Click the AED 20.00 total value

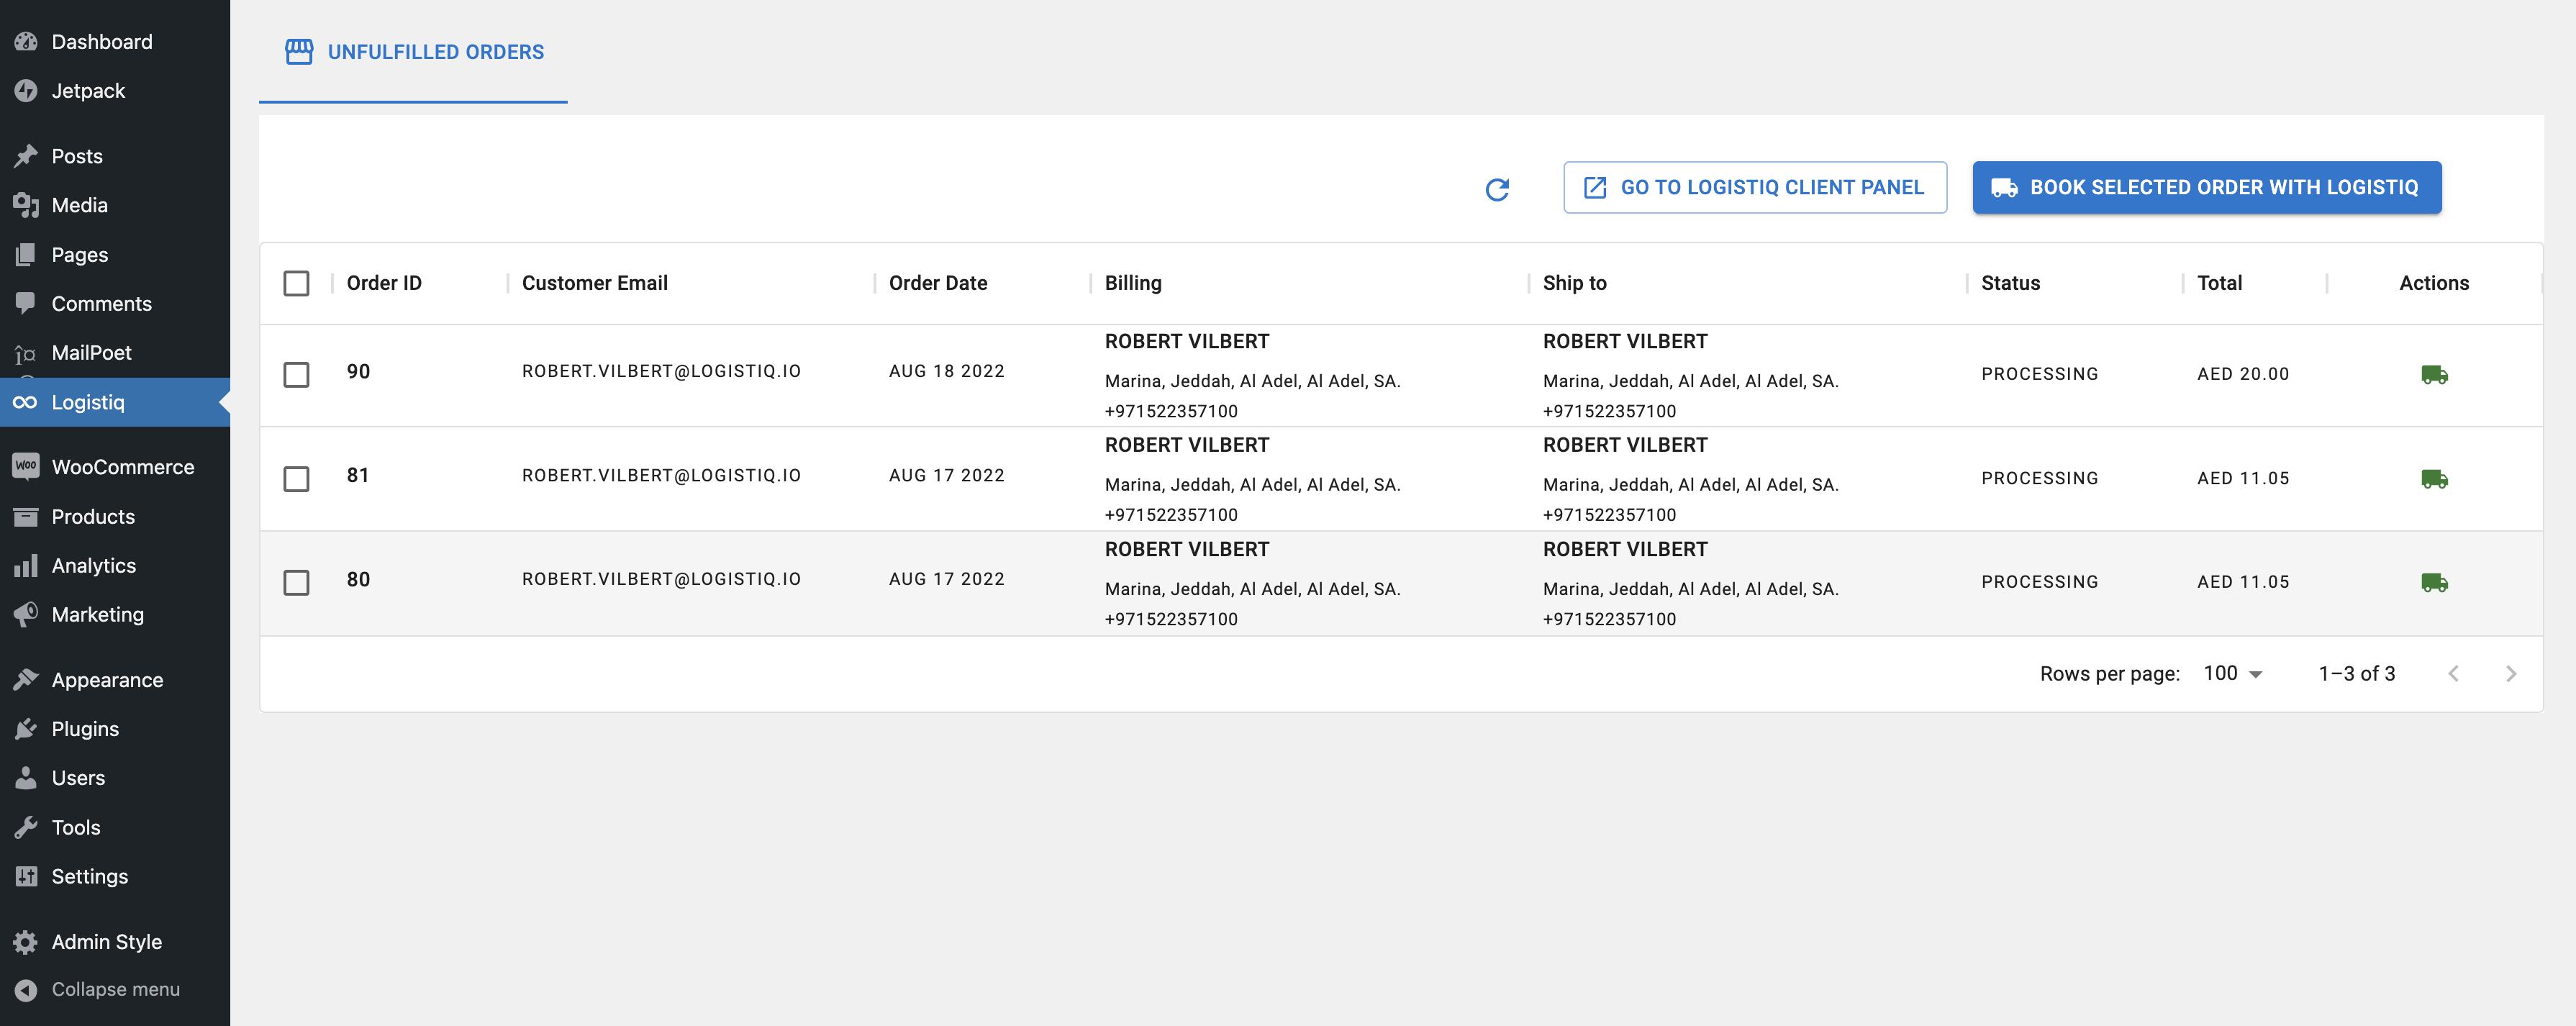click(2243, 374)
